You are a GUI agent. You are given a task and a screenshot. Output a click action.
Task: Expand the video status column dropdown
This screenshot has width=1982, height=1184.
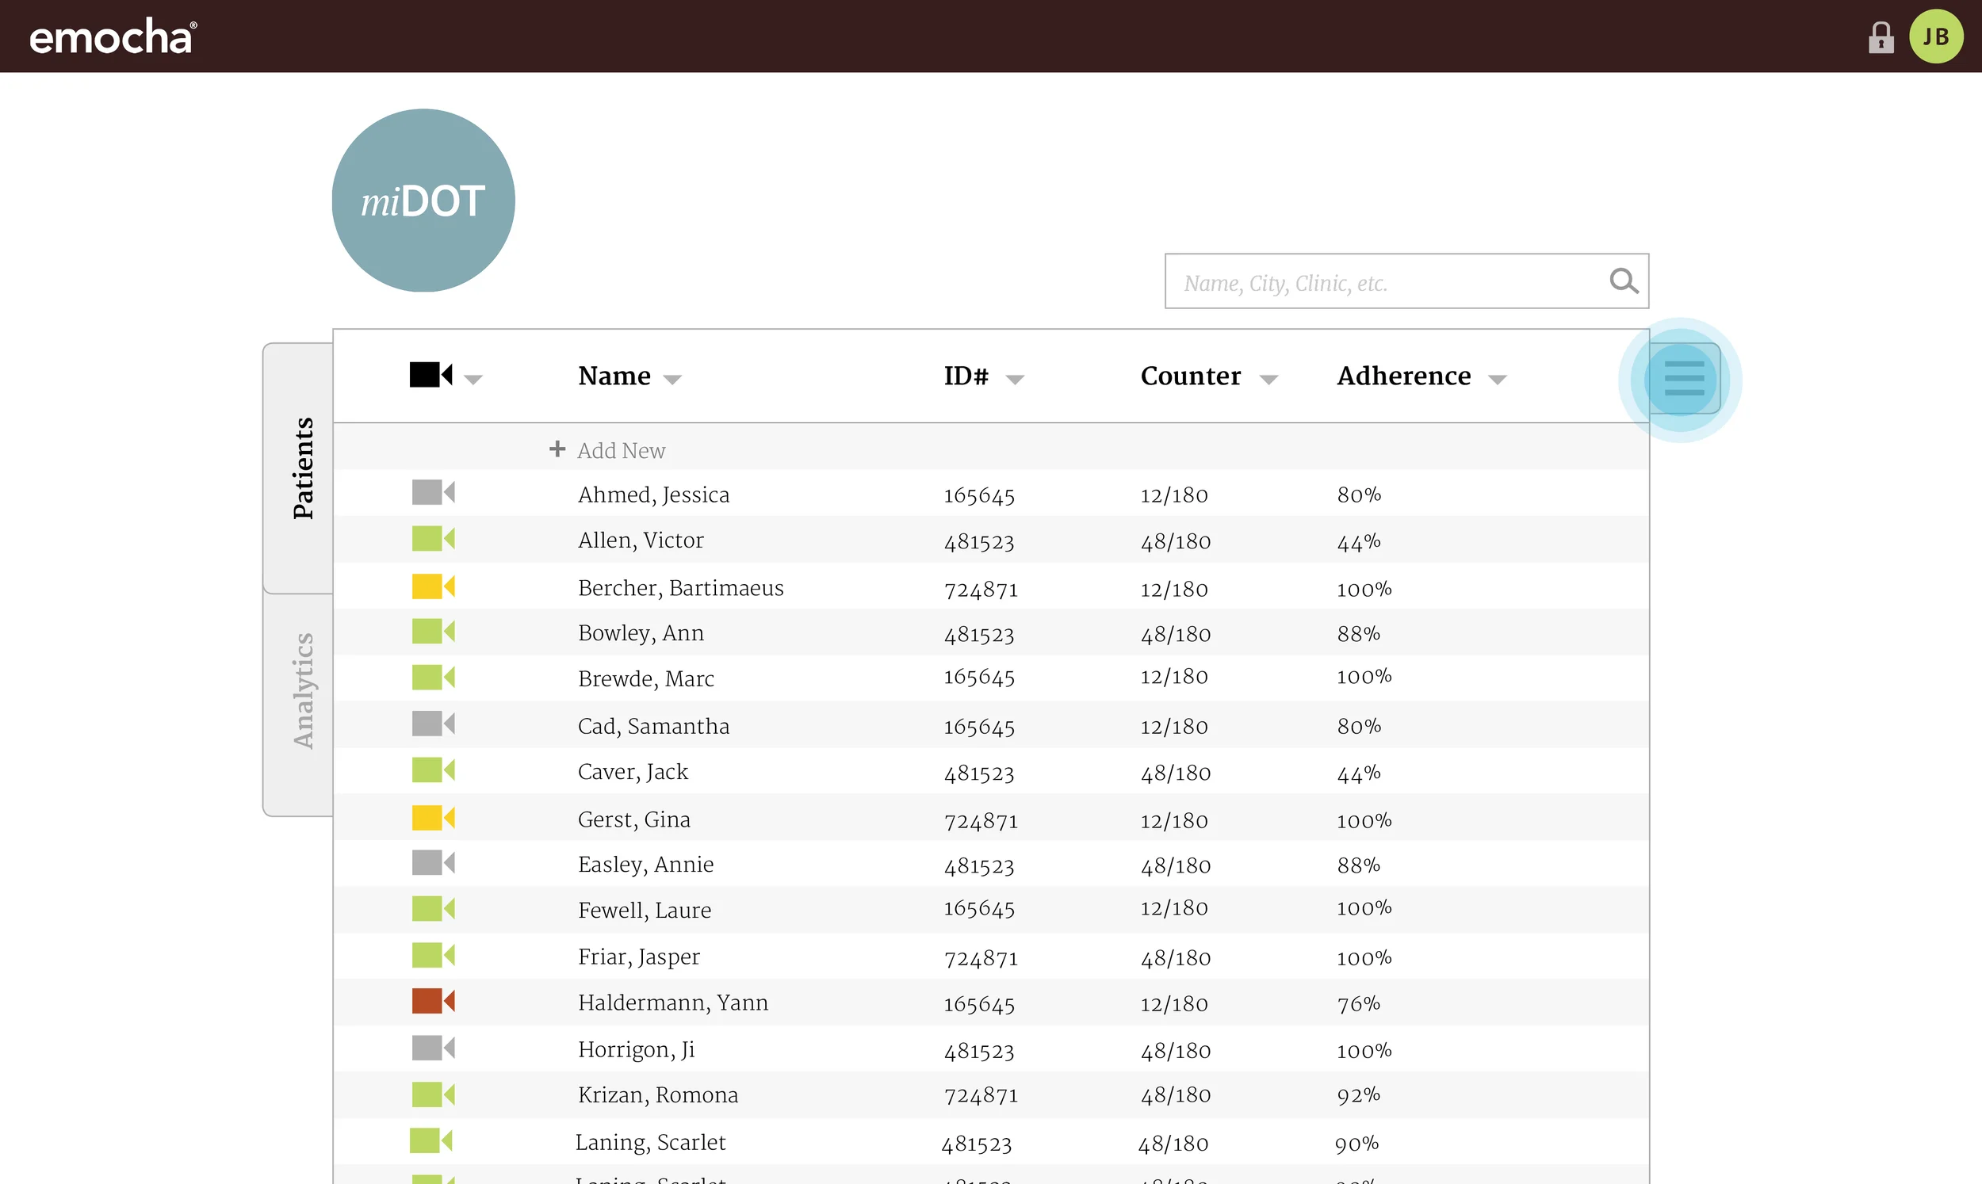tap(473, 380)
